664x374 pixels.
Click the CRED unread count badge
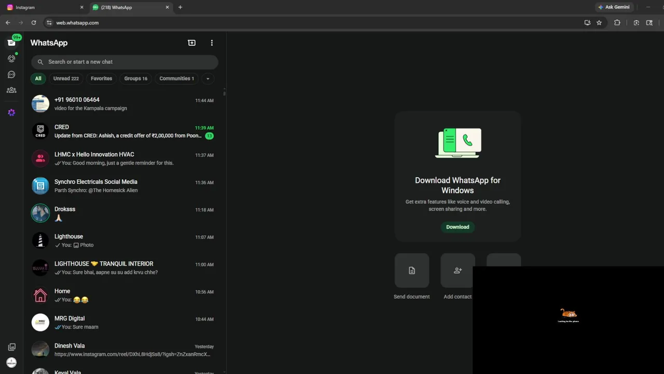coord(209,136)
